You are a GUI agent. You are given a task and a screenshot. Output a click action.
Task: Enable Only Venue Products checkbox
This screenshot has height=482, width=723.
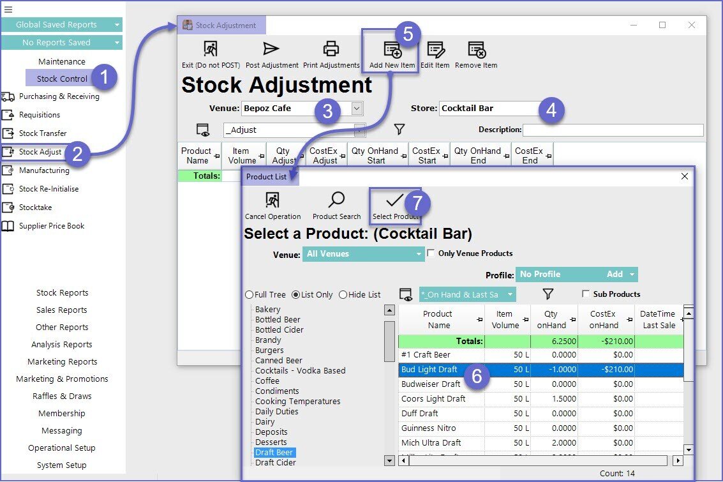[431, 253]
